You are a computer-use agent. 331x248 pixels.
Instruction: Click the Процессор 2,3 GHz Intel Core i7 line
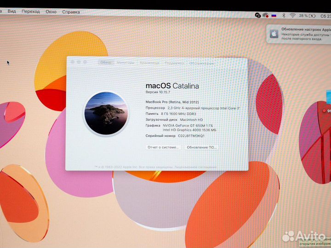coord(193,108)
